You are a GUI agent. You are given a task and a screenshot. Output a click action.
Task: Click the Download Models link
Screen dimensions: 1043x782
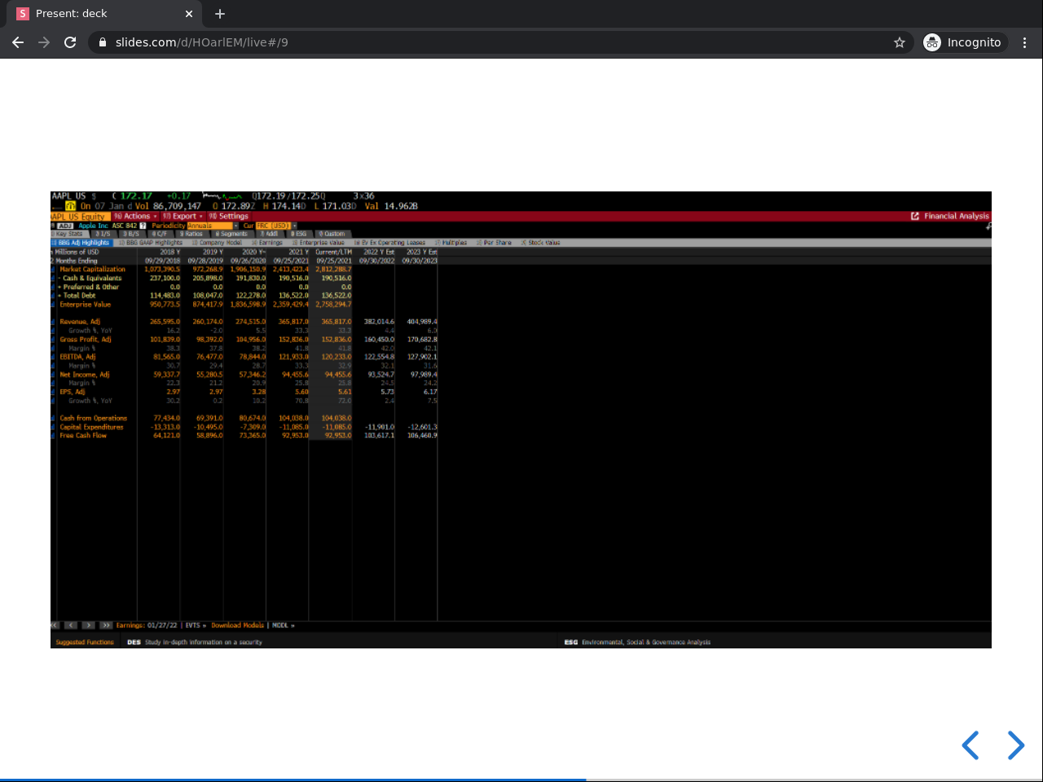237,626
